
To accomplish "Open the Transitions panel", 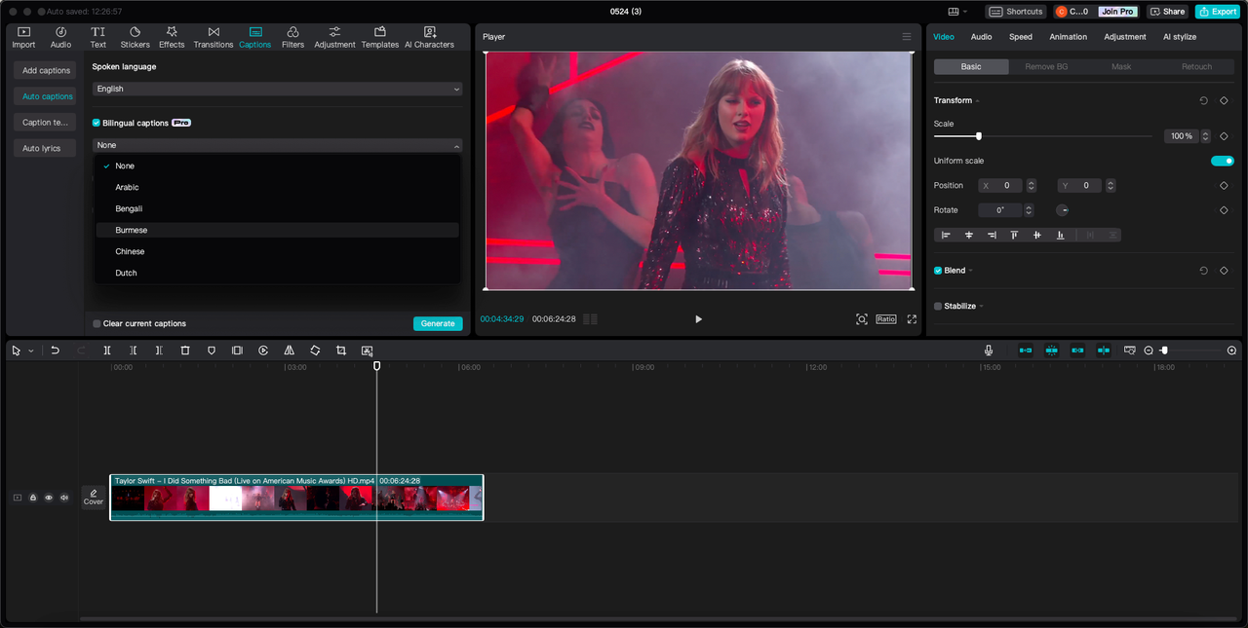I will 214,37.
